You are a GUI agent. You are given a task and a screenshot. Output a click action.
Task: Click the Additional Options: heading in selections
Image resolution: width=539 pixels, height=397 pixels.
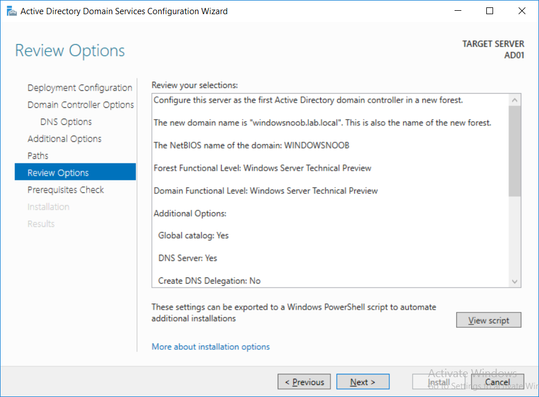(x=190, y=214)
